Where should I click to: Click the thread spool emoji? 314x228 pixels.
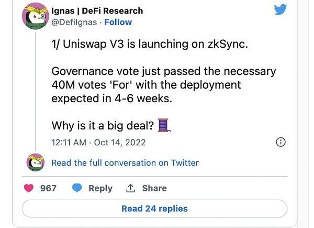tap(164, 126)
